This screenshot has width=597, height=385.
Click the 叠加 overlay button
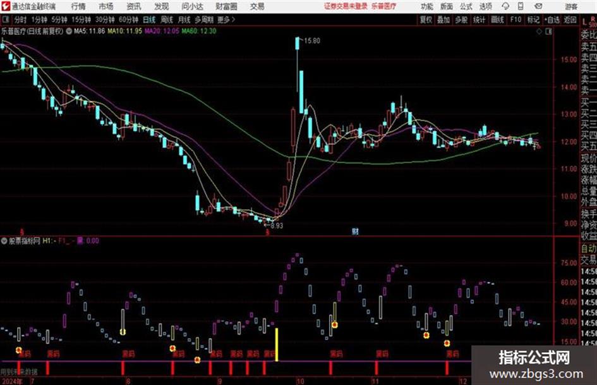click(443, 20)
